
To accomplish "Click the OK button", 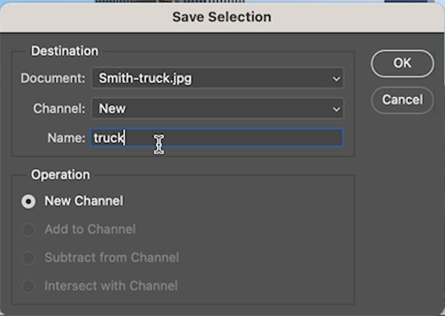I will pyautogui.click(x=402, y=63).
